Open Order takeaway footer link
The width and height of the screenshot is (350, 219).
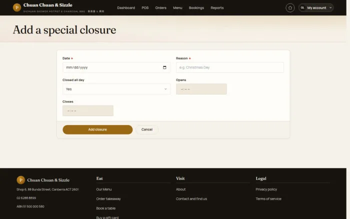pyautogui.click(x=108, y=198)
